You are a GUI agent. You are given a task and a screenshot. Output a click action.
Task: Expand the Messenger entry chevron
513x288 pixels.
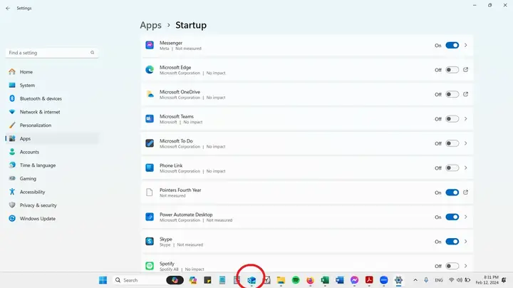click(x=465, y=45)
